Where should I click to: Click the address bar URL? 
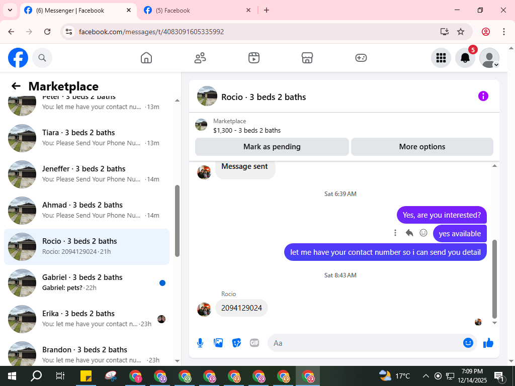151,32
